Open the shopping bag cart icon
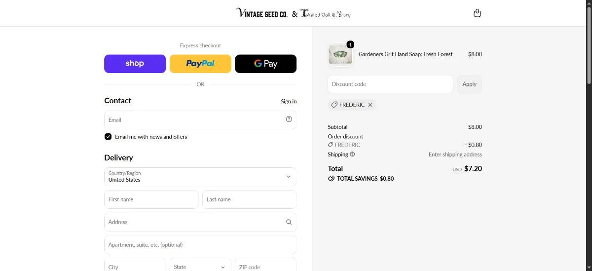592x271 pixels. (x=477, y=13)
